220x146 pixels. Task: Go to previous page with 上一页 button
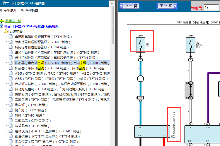[129, 6]
